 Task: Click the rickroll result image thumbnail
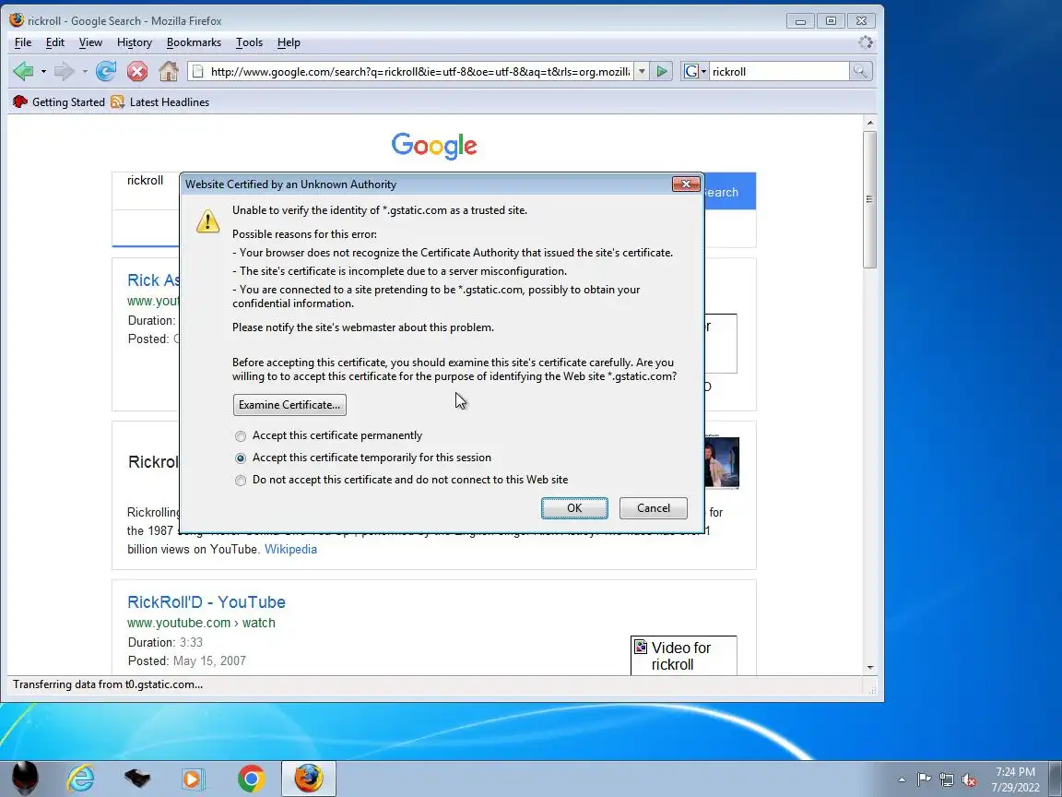point(722,462)
